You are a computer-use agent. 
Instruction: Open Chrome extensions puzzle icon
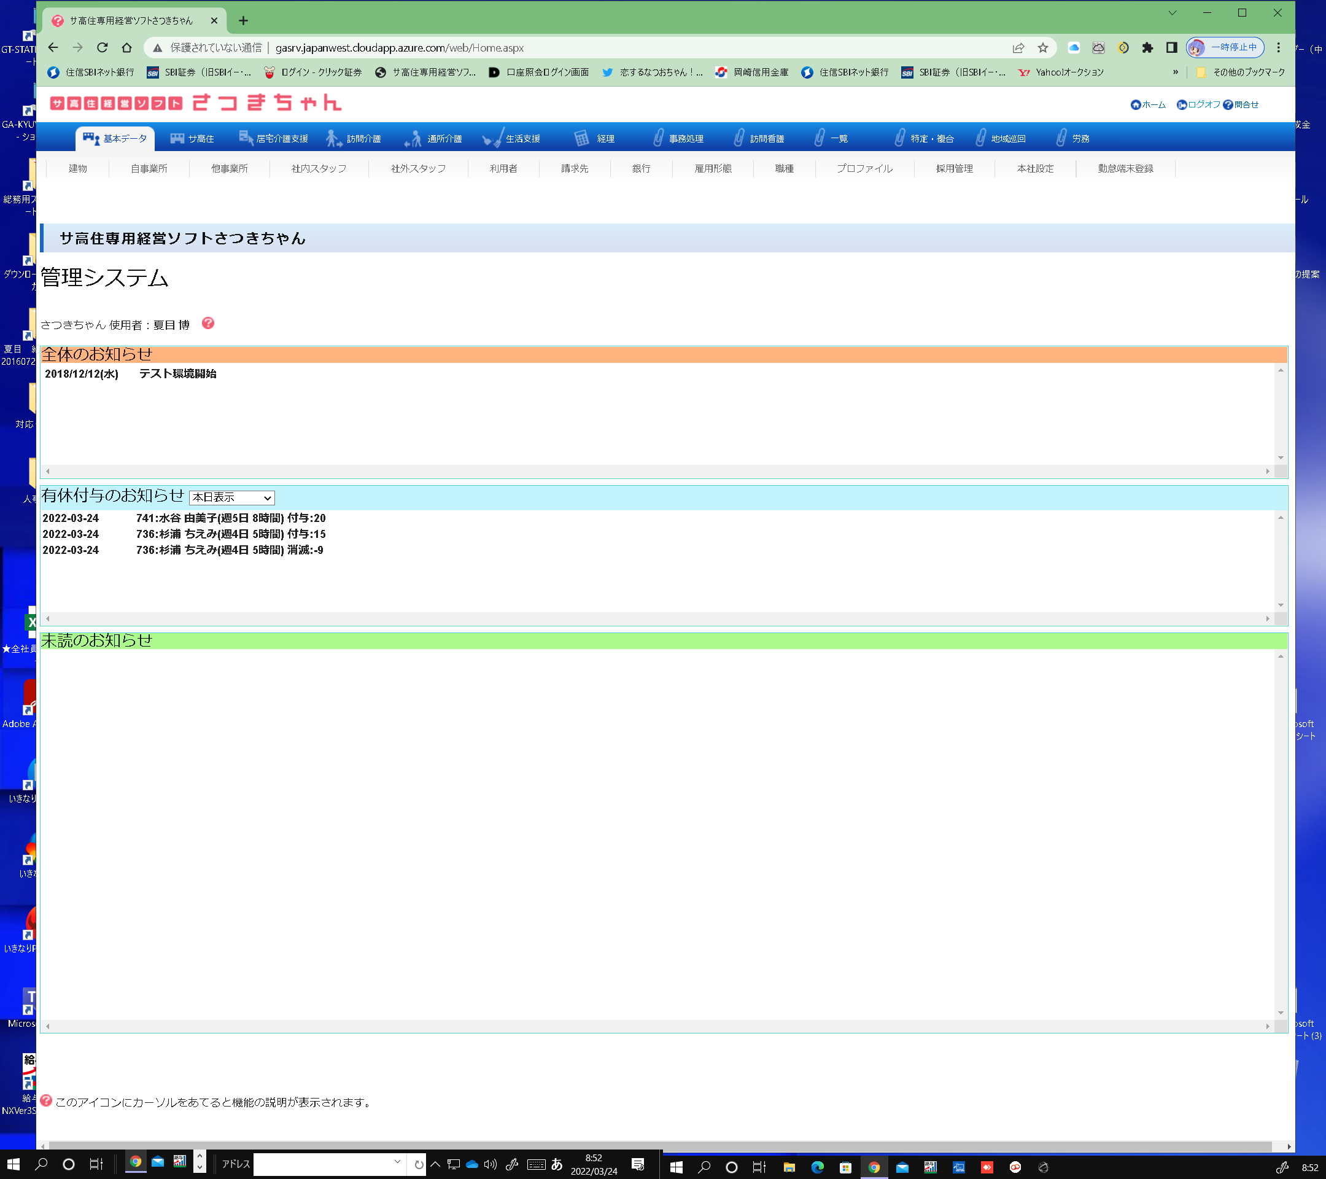pyautogui.click(x=1147, y=47)
